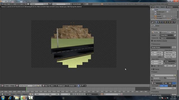Image resolution: width=179 pixels, height=100 pixels.
Task: Open the PNG file format dropdown
Action: coord(157,83)
